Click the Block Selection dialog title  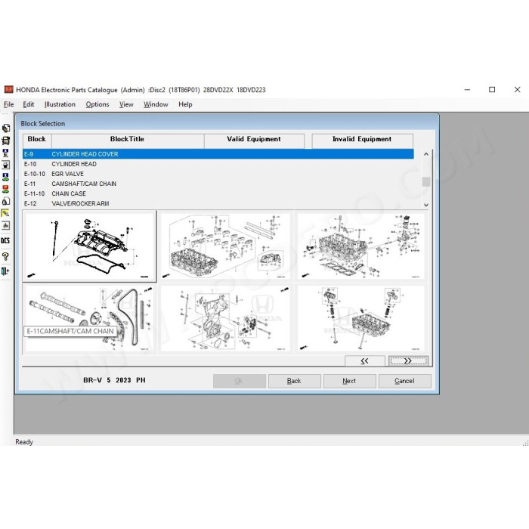43,123
